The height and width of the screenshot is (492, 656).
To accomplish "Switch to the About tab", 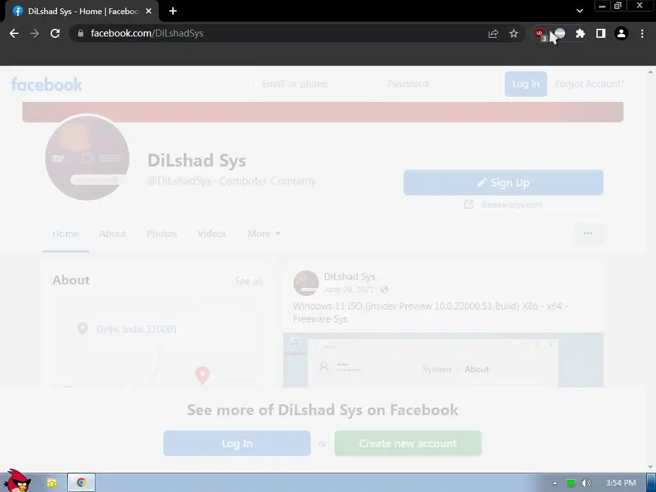I will click(112, 234).
